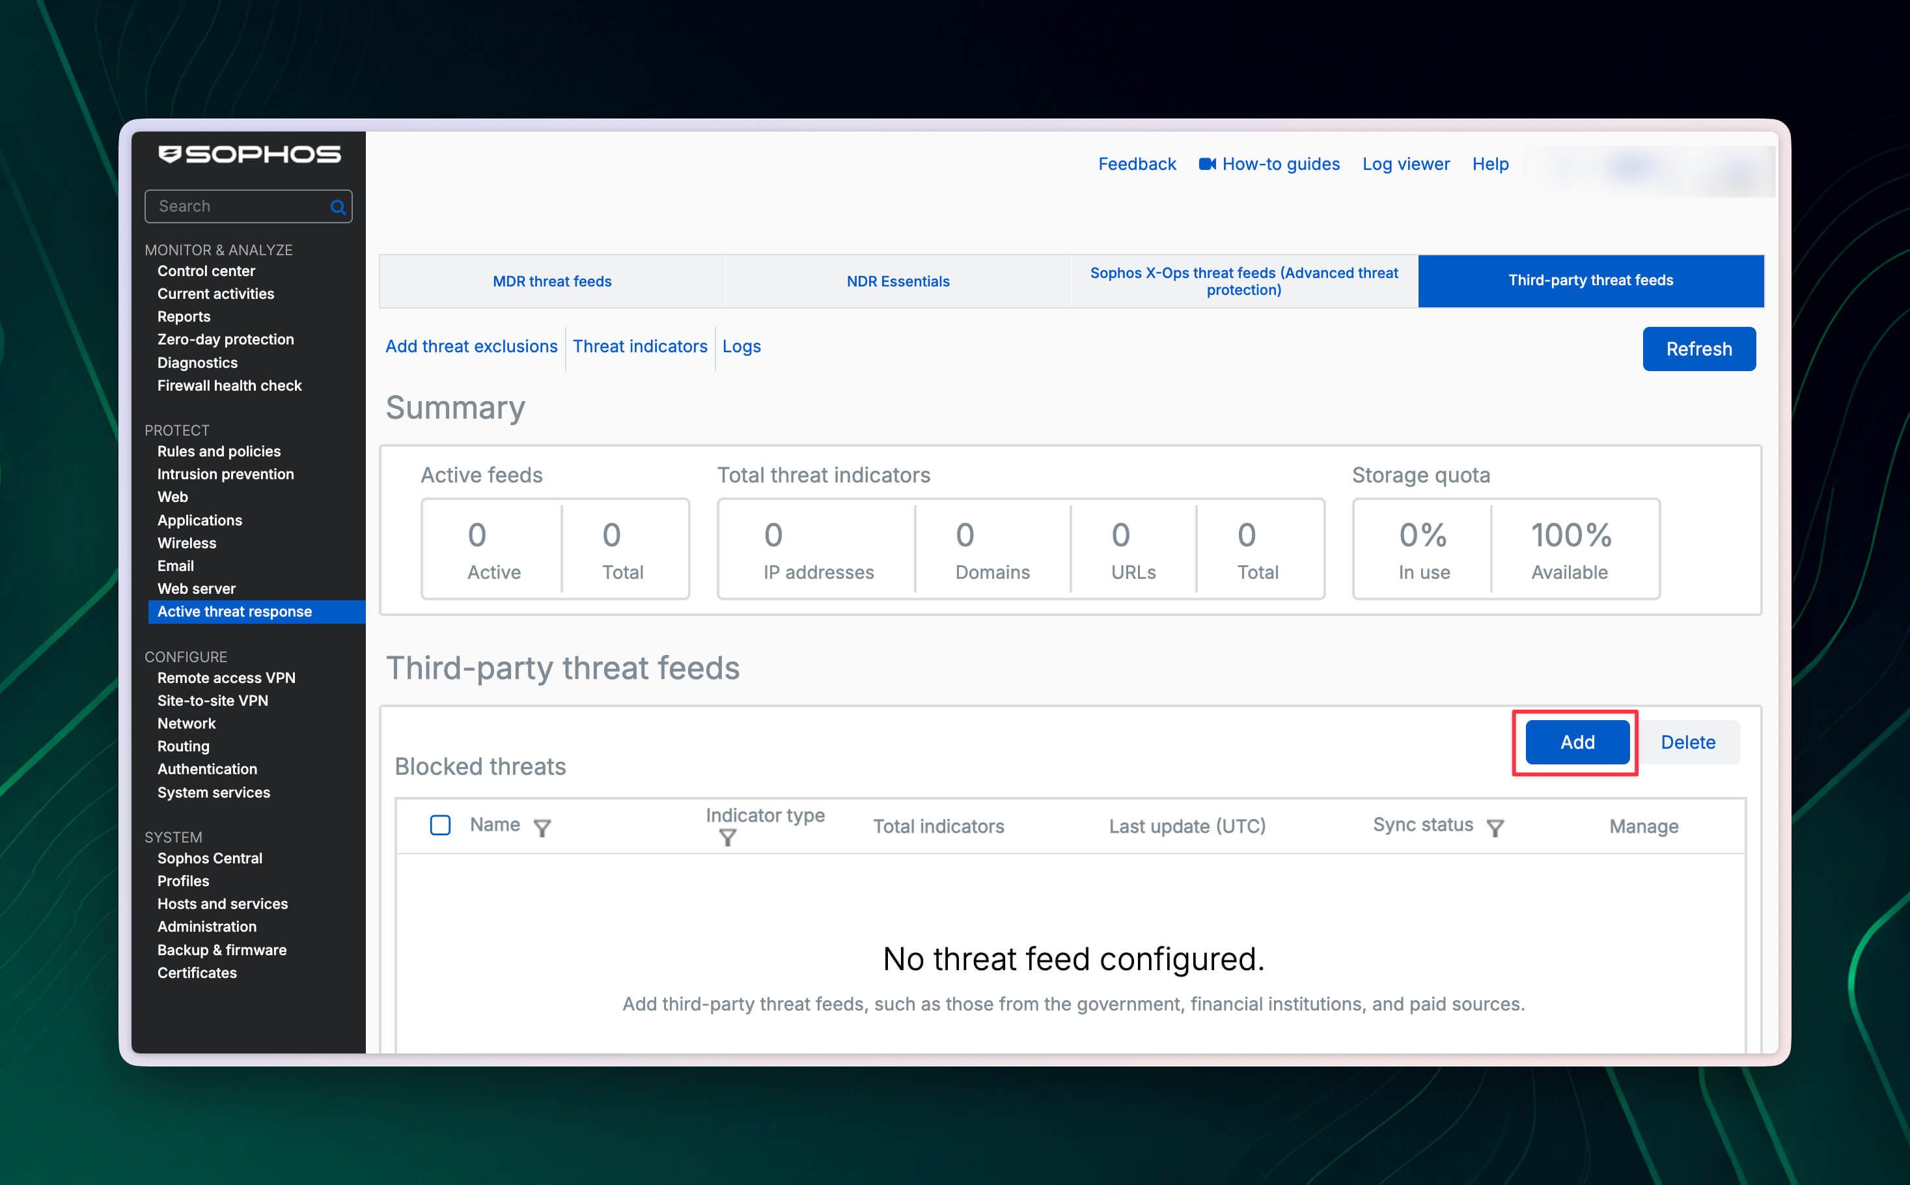Click the IP addresses count
Image resolution: width=1910 pixels, height=1185 pixels.
pyautogui.click(x=773, y=535)
